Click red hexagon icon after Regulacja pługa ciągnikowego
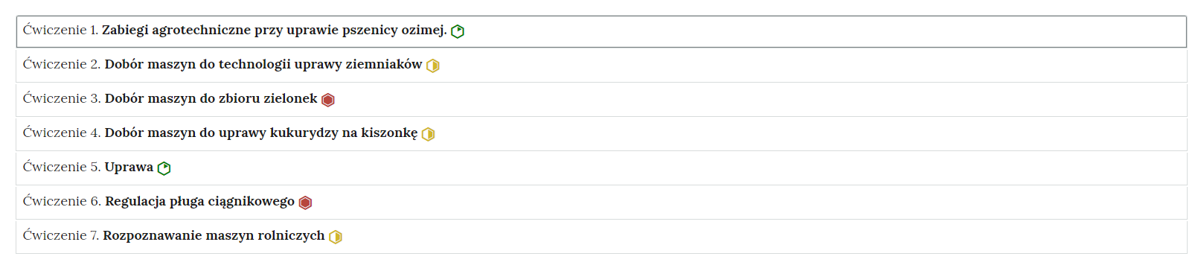1198x274 pixels. (x=305, y=203)
